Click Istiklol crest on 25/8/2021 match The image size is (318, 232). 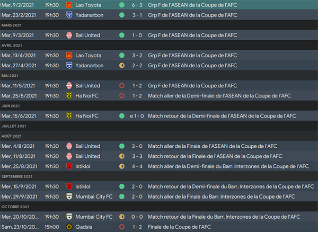[69, 166]
